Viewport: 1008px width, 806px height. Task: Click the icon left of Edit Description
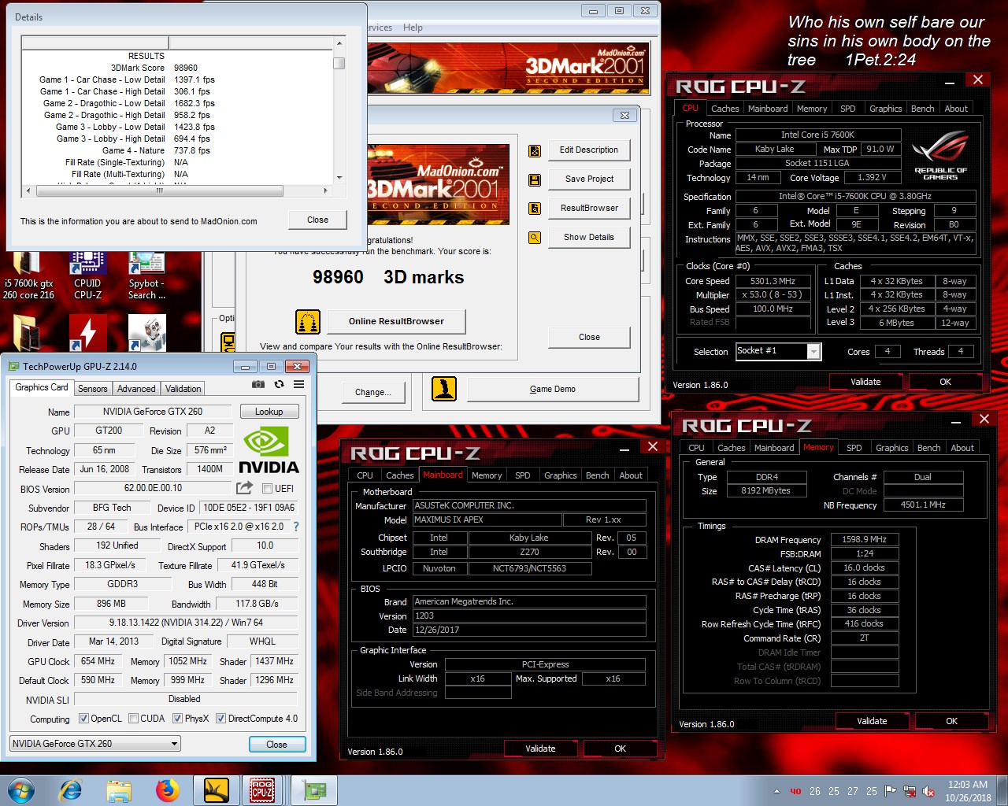[535, 150]
